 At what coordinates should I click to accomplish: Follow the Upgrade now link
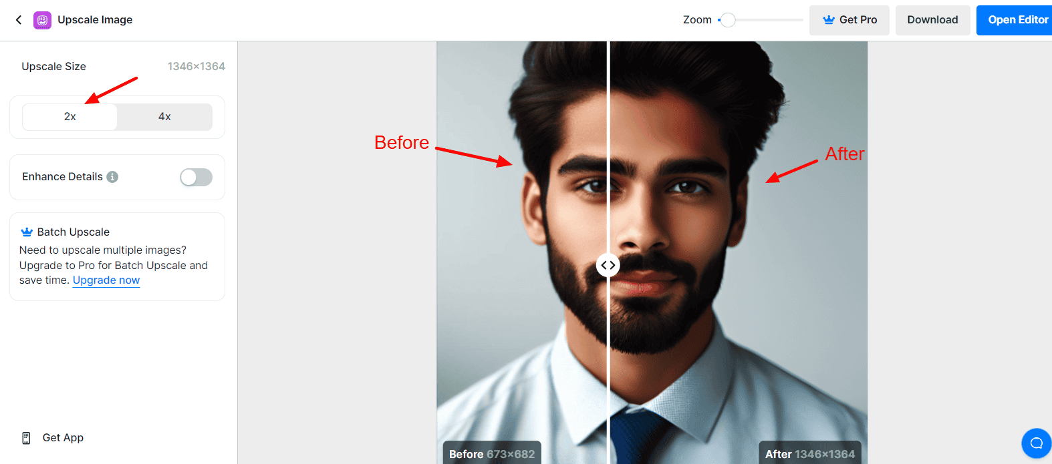106,280
